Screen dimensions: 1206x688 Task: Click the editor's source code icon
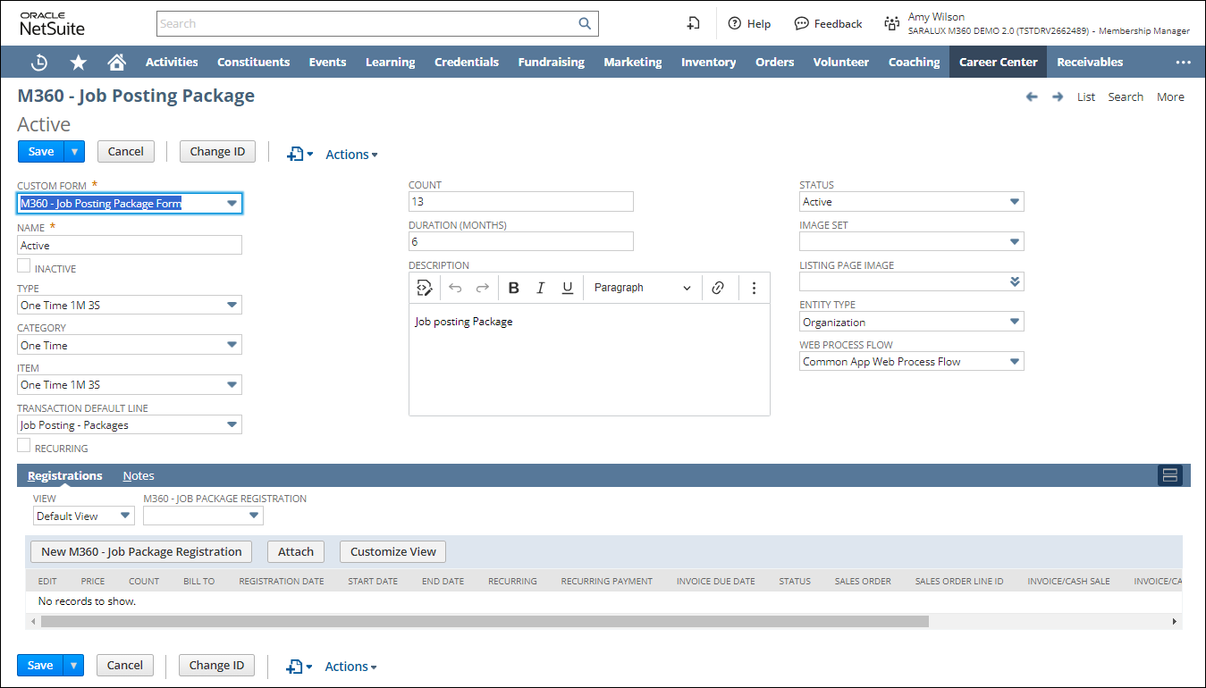425,288
